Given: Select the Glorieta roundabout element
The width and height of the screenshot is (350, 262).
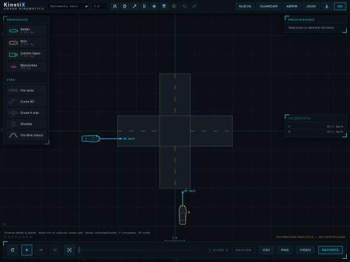Looking at the screenshot, I should point(26,124).
